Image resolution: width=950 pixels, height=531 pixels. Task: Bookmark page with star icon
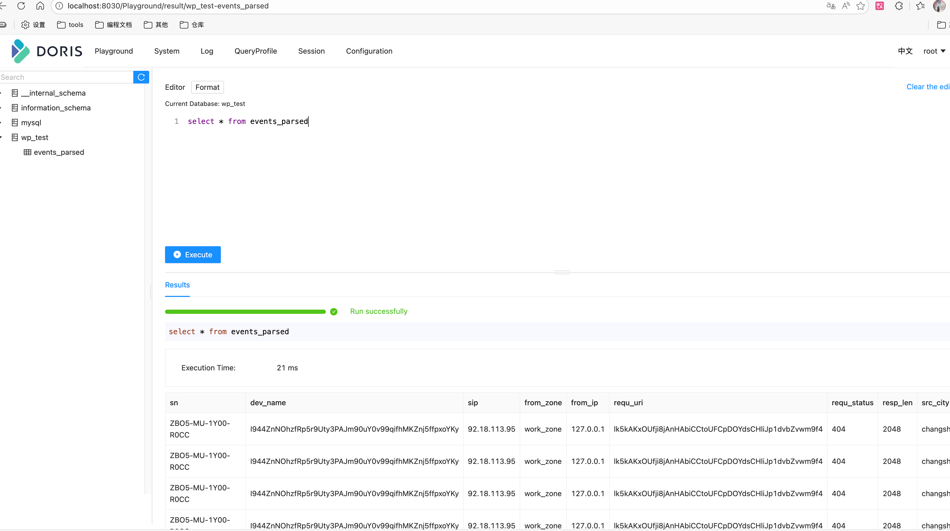pyautogui.click(x=860, y=6)
